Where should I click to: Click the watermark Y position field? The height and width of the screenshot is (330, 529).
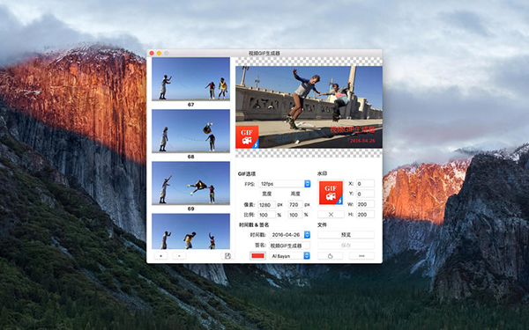(365, 194)
